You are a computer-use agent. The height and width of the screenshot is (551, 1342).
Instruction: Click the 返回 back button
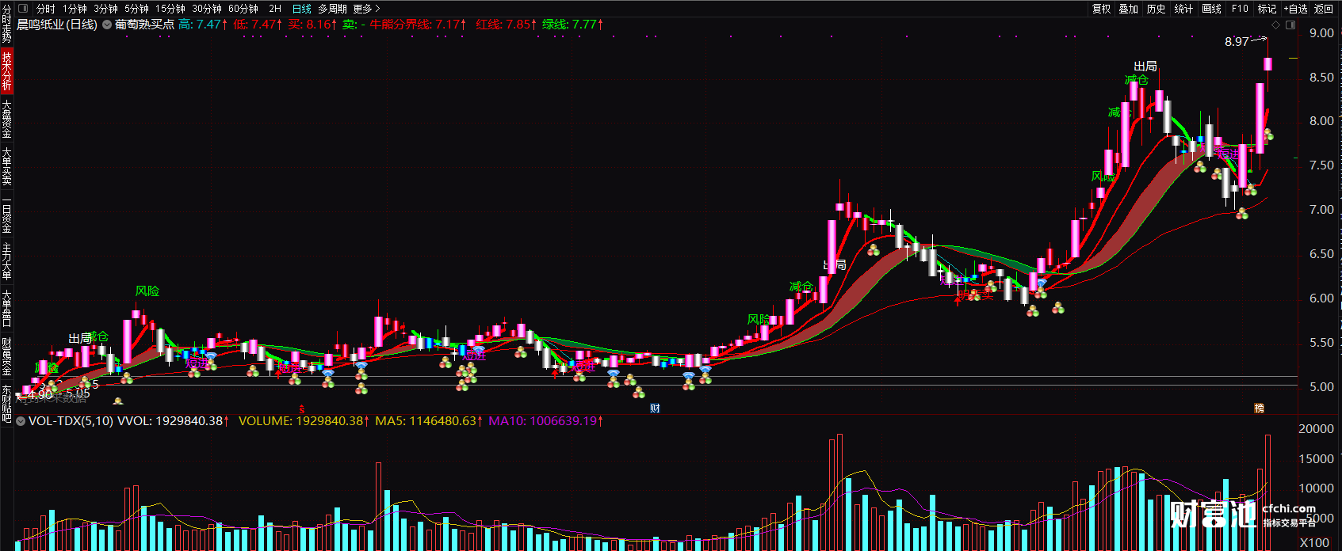tap(1324, 9)
